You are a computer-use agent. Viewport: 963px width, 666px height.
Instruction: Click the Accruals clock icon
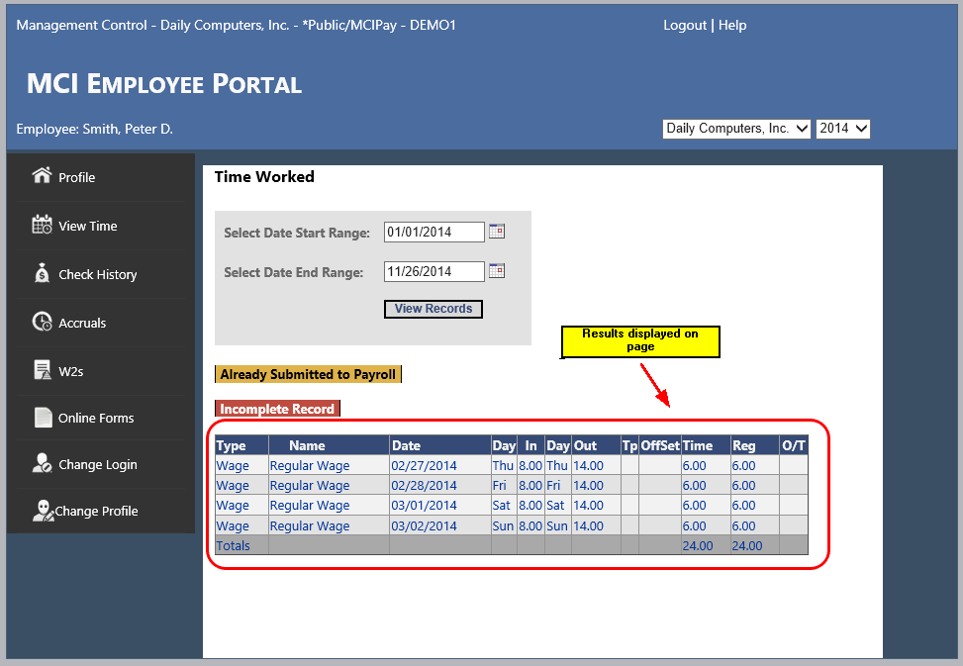(x=42, y=321)
